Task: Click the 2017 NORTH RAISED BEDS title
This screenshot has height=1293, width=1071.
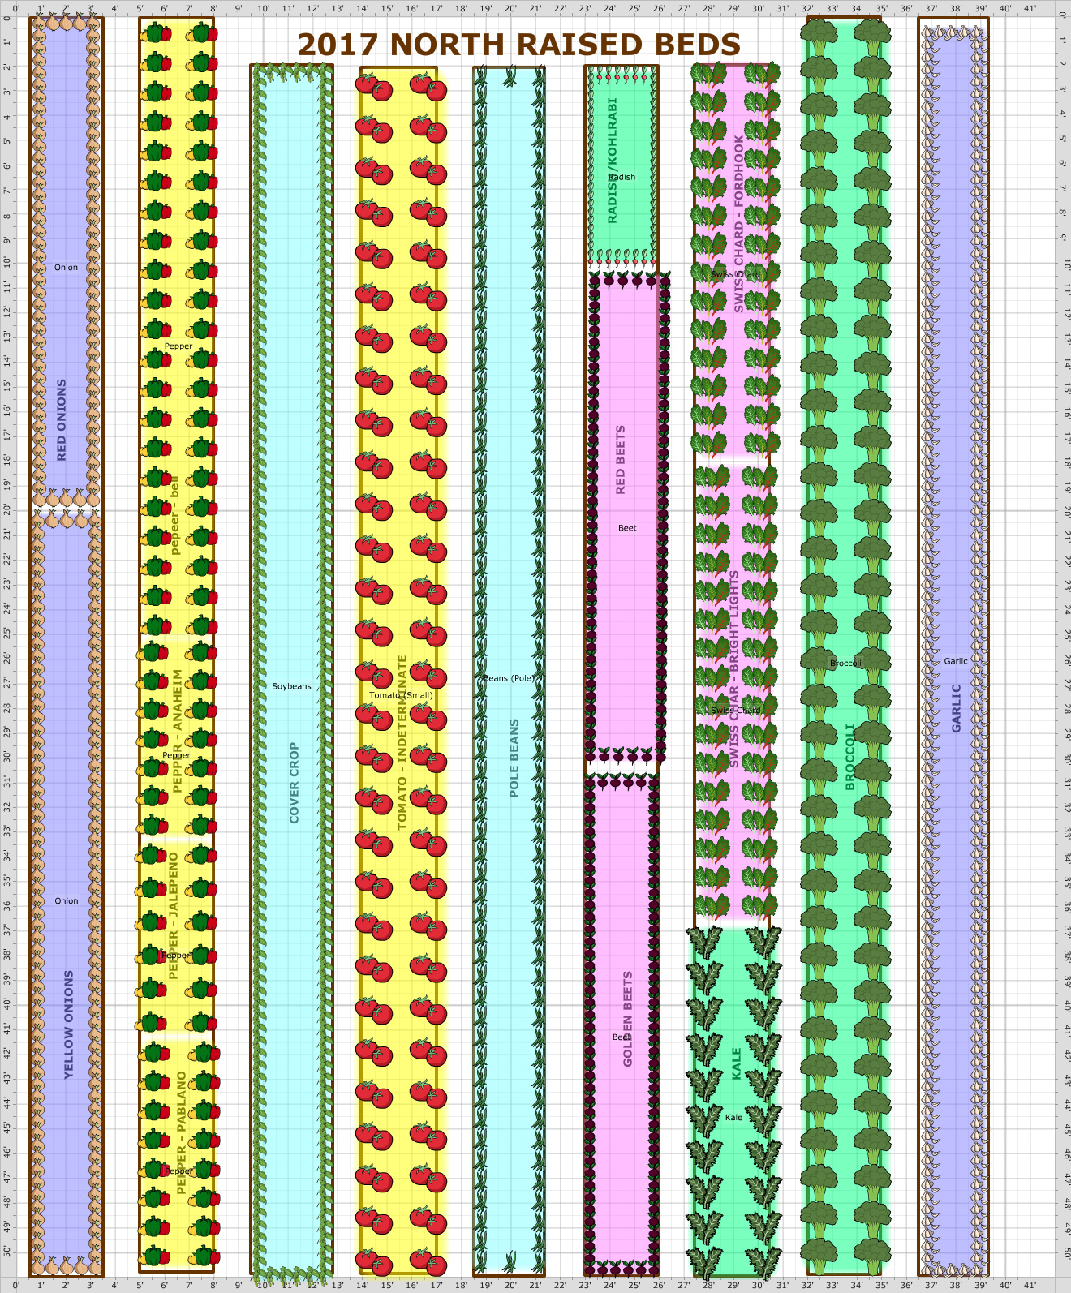Action: tap(518, 45)
